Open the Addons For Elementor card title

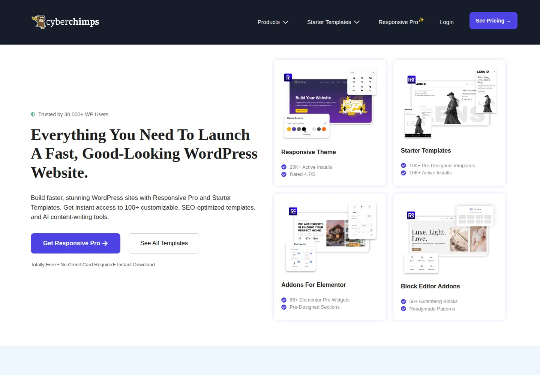313,285
